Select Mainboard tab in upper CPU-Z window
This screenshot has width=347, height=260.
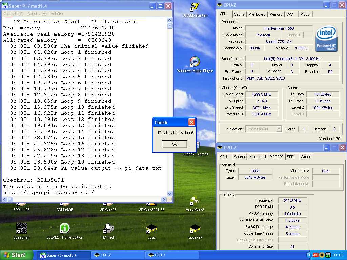click(257, 14)
